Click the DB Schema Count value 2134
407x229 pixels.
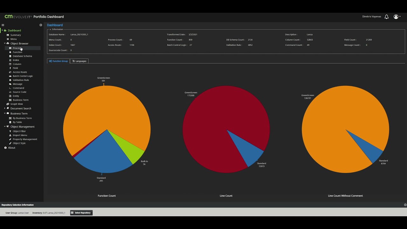coord(250,40)
